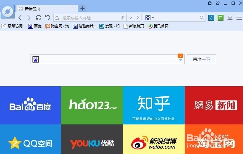Select the 新标签页 tab
The width and height of the screenshot is (243, 154).
[47, 9]
